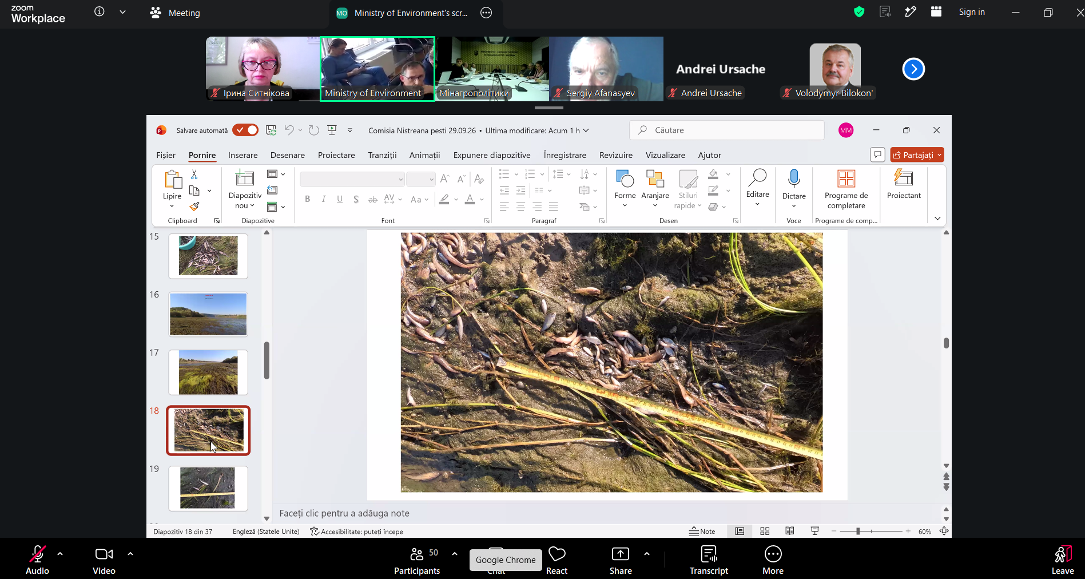Image resolution: width=1085 pixels, height=579 pixels.
Task: Start slideshow from status bar icon
Action: [x=815, y=532]
